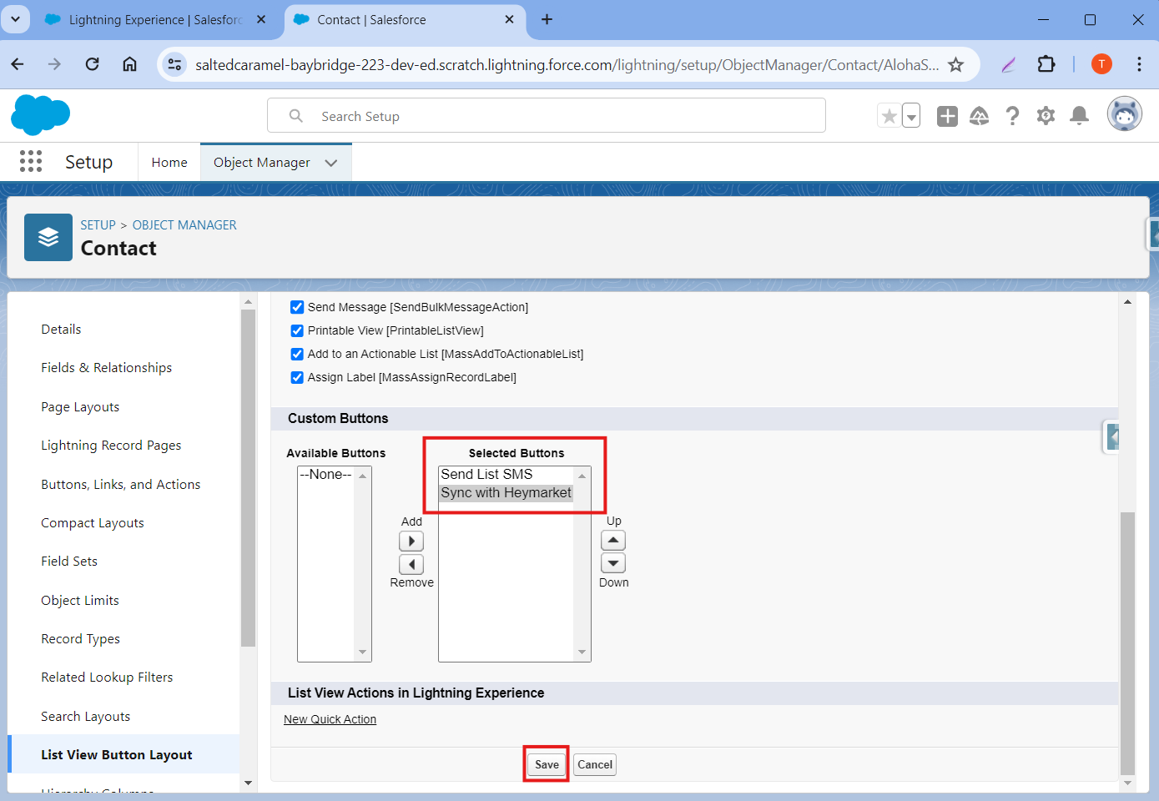Image resolution: width=1159 pixels, height=801 pixels.
Task: Select Sync with Heymarket in Selected Buttons
Action: click(x=506, y=492)
